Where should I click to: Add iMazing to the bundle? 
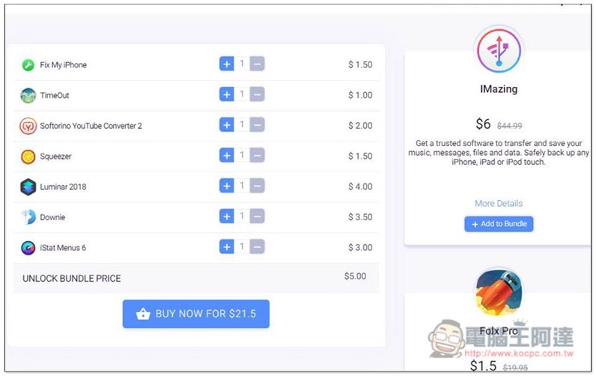coord(499,224)
